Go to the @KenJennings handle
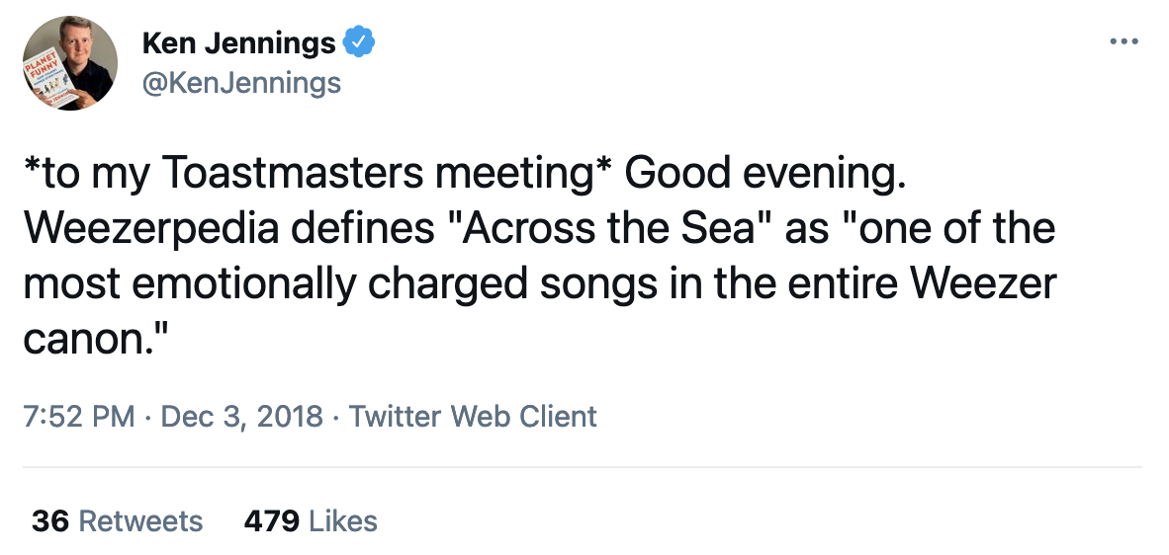1169x555 pixels. coord(241,83)
